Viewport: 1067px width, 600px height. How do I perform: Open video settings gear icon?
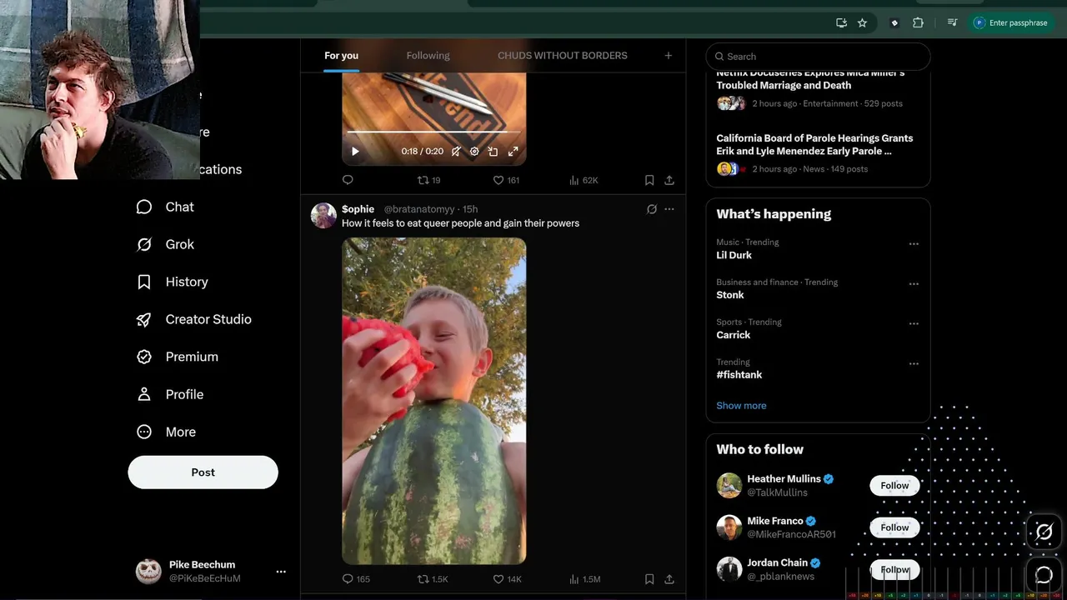click(474, 152)
